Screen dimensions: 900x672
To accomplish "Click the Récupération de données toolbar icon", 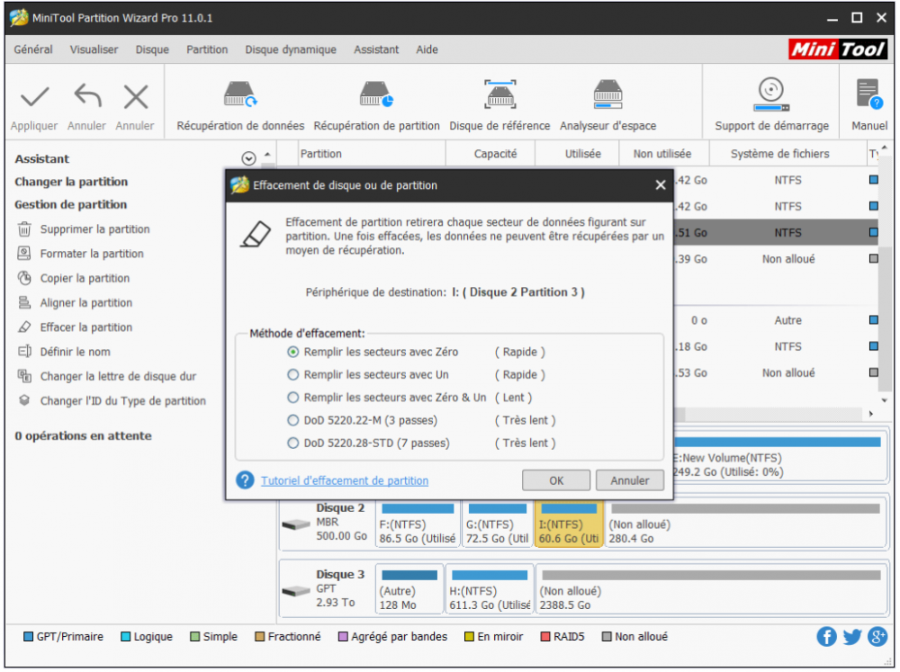I will 240,95.
